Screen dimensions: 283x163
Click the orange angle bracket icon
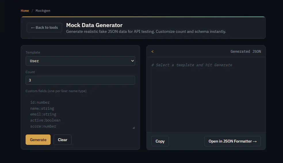(x=152, y=52)
